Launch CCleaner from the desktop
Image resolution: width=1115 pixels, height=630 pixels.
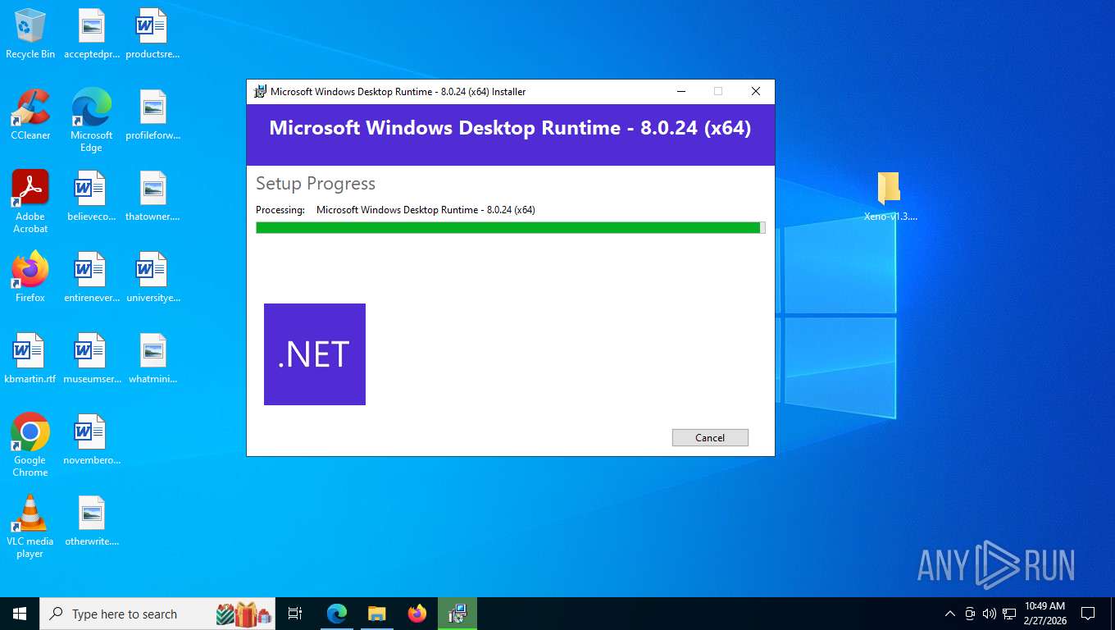pos(30,115)
